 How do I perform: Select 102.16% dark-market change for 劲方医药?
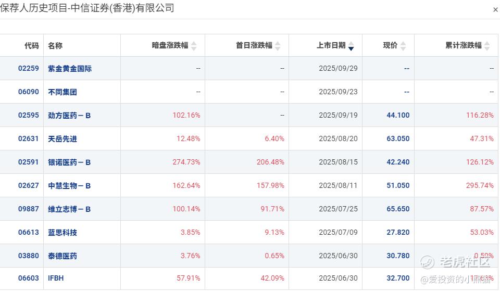(x=186, y=115)
